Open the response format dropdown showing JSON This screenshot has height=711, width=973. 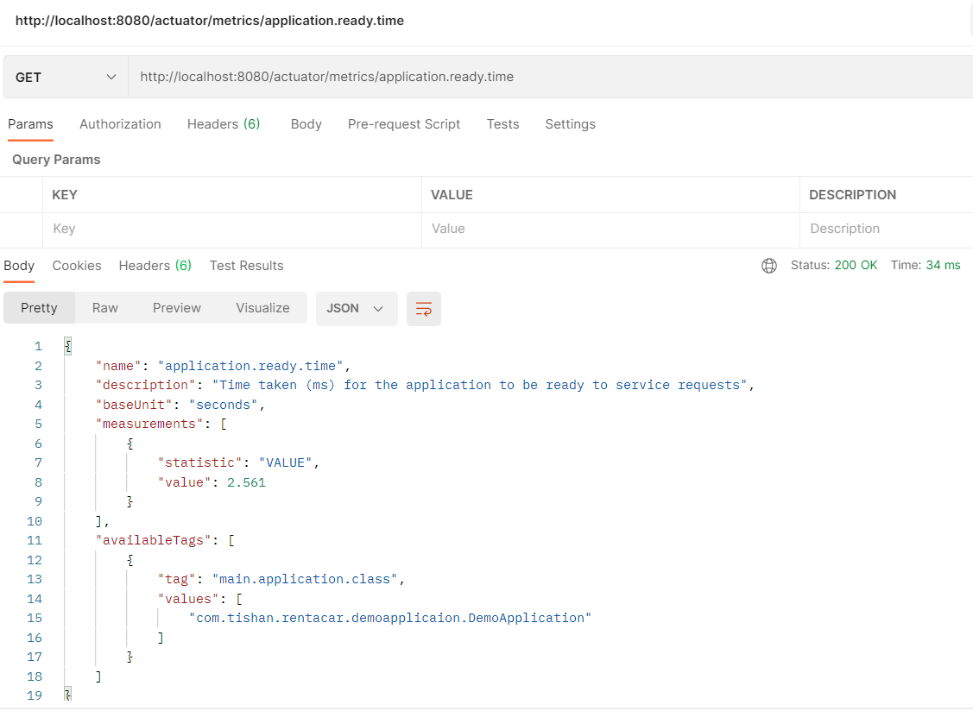[x=356, y=307]
